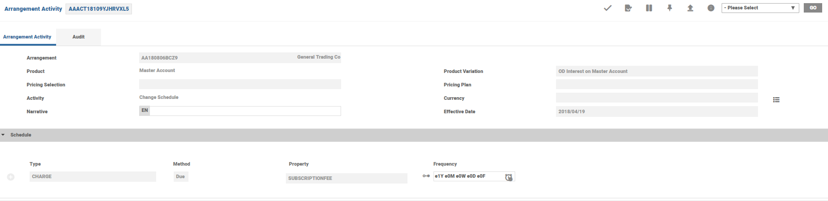This screenshot has width=828, height=201.
Task: Click the link icon before Frequency field
Action: (426, 176)
